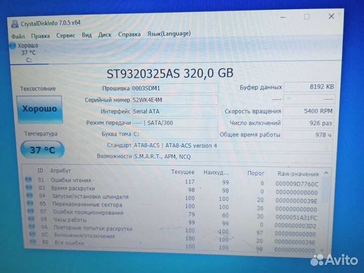364x273 pixels.
Task: Click scroll up arrow of attribute list
Action: [x=326, y=173]
